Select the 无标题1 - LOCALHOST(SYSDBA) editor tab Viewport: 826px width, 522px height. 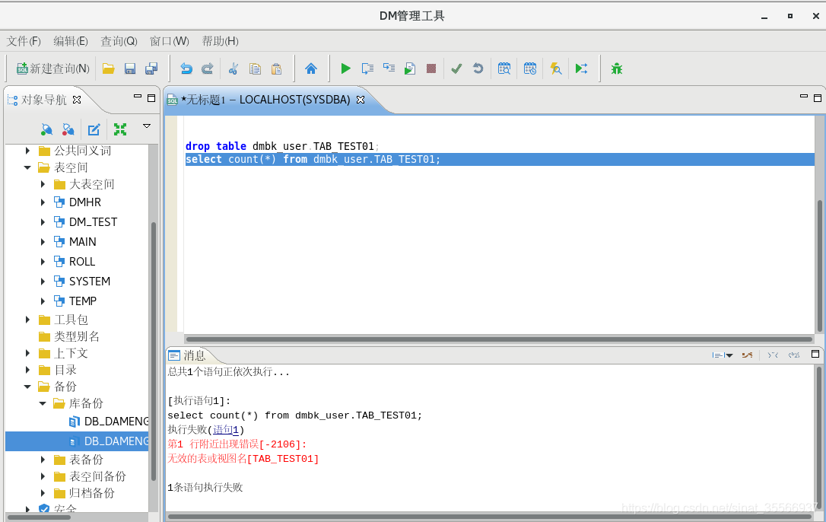[265, 100]
